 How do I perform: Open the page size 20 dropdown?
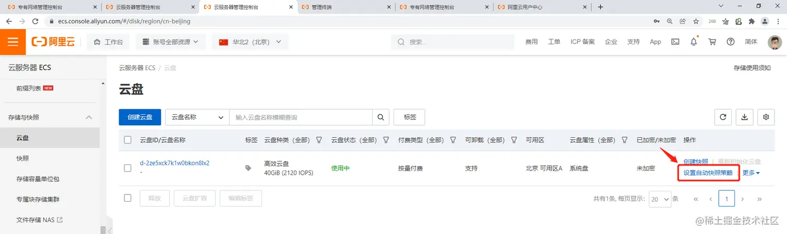point(660,199)
